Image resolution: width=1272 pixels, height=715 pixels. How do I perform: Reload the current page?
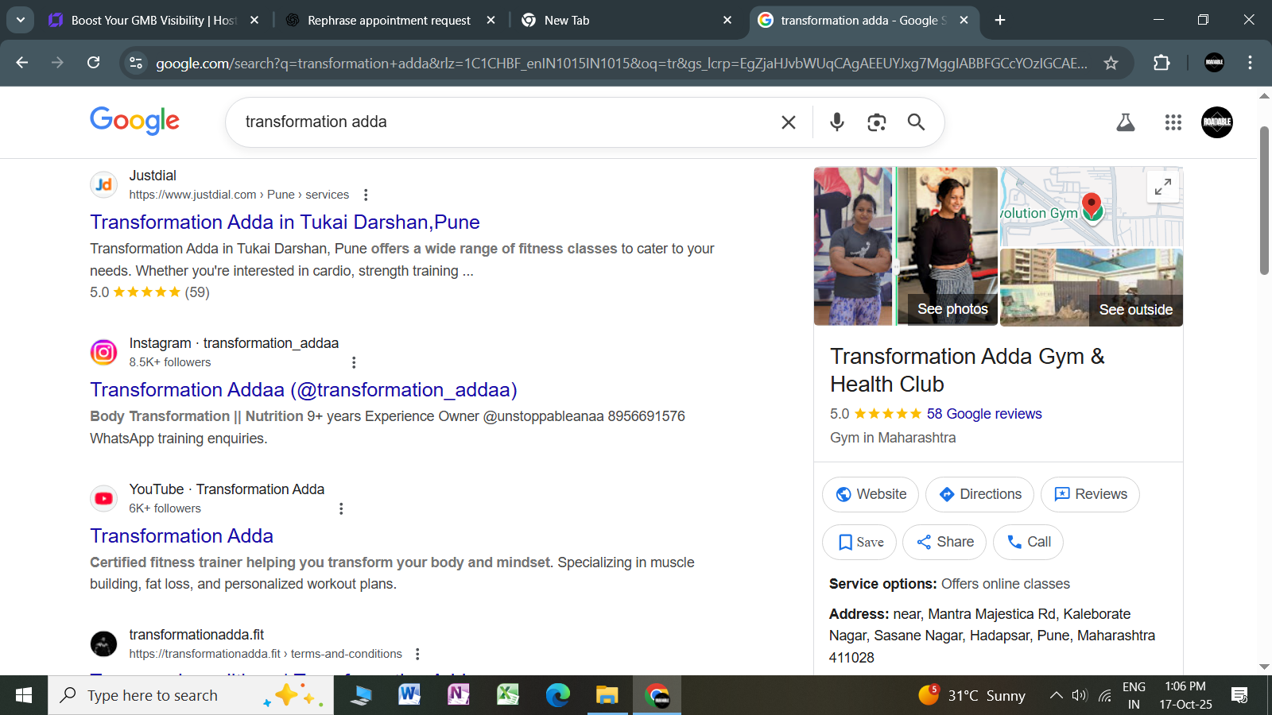click(x=94, y=63)
